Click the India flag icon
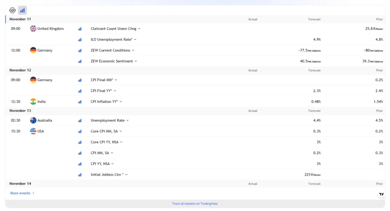Screen dimensions: 390x211 click(33, 101)
